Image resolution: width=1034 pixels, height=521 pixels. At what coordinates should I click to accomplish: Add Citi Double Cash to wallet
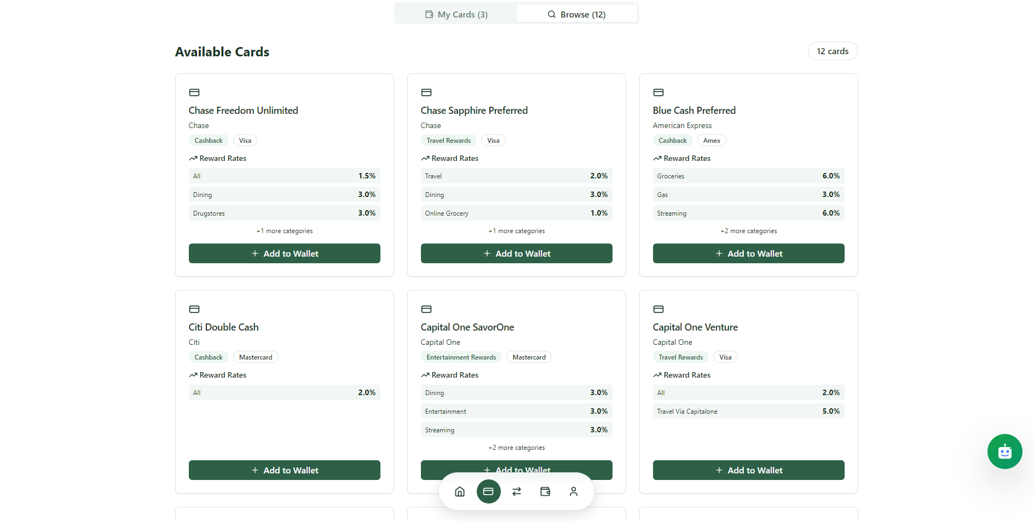point(285,470)
